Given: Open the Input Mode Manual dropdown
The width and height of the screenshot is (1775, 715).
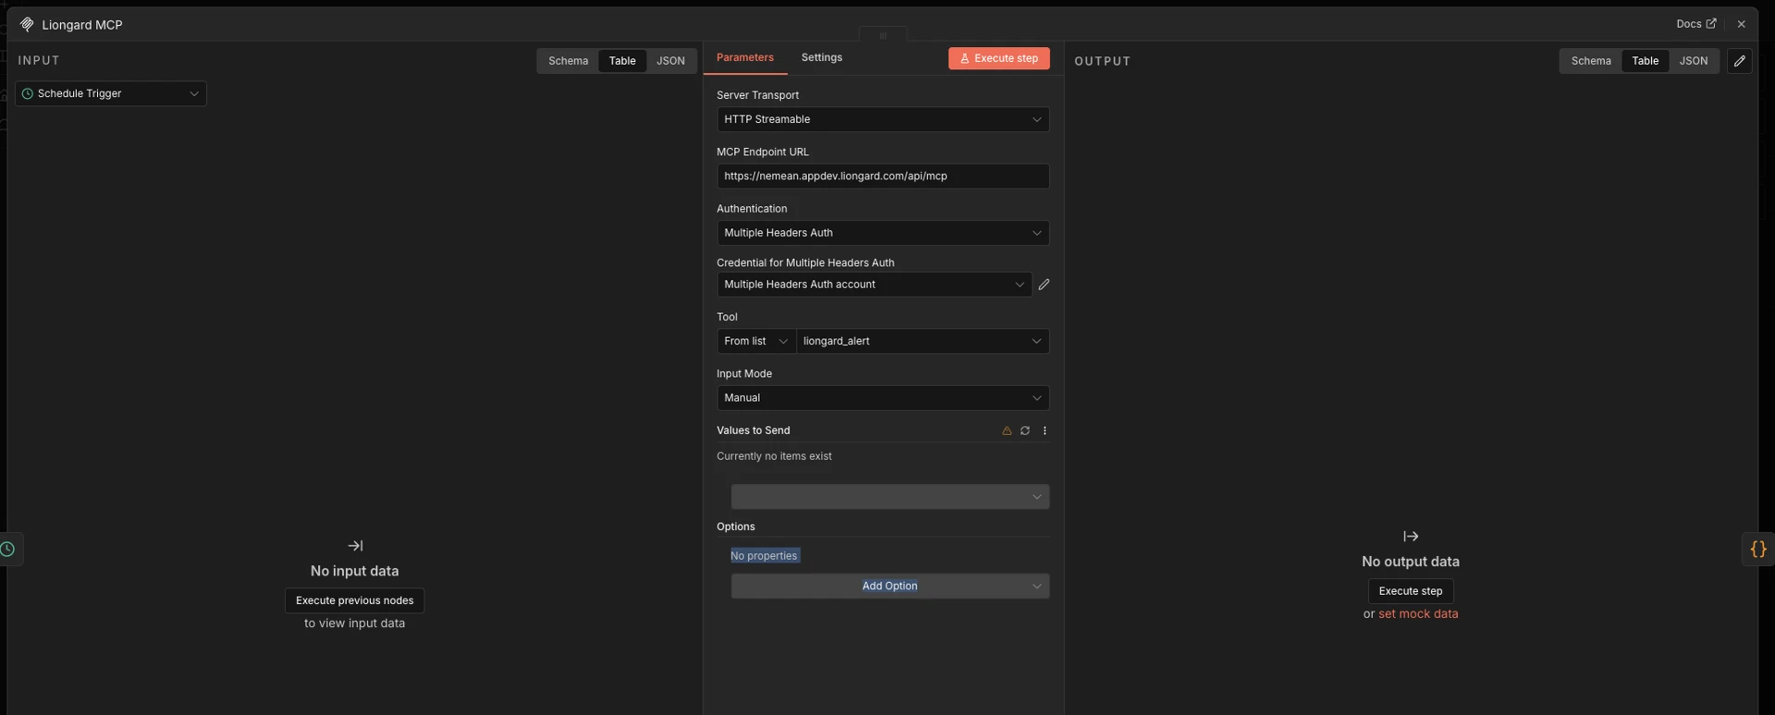Looking at the screenshot, I should tap(883, 398).
